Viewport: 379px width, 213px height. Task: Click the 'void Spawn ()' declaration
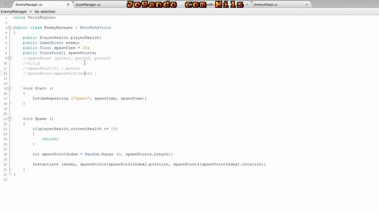coord(38,119)
